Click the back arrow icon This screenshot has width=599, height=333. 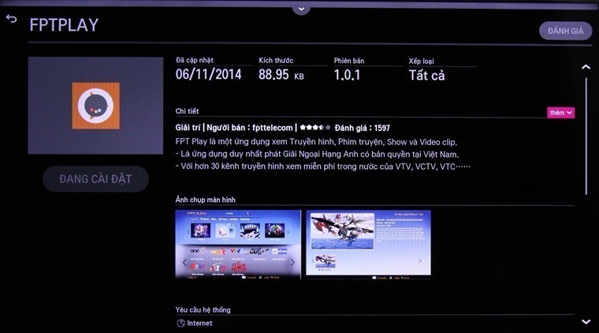point(12,19)
